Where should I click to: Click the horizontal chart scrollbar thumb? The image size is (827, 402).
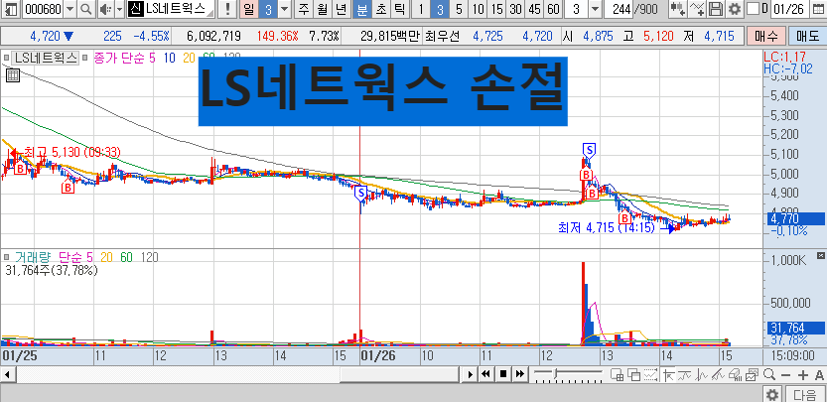tap(399, 374)
